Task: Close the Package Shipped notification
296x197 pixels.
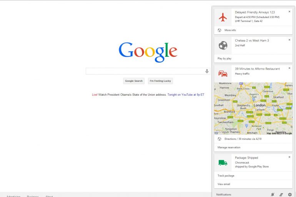Action: pos(289,157)
